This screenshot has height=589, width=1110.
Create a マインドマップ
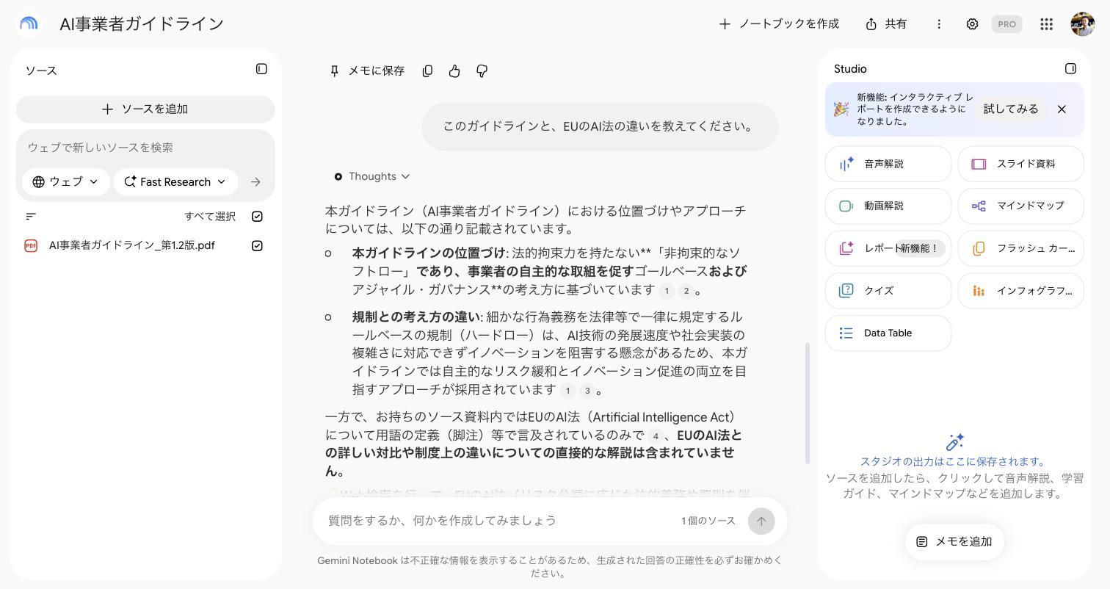[x=1021, y=206]
